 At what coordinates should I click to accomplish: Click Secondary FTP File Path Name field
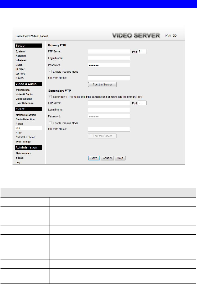[x=109, y=129]
